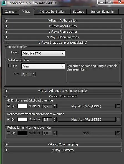Toggle GI Environment skylight override On
Image resolution: width=124 pixels, height=164 pixels.
coord(8,106)
